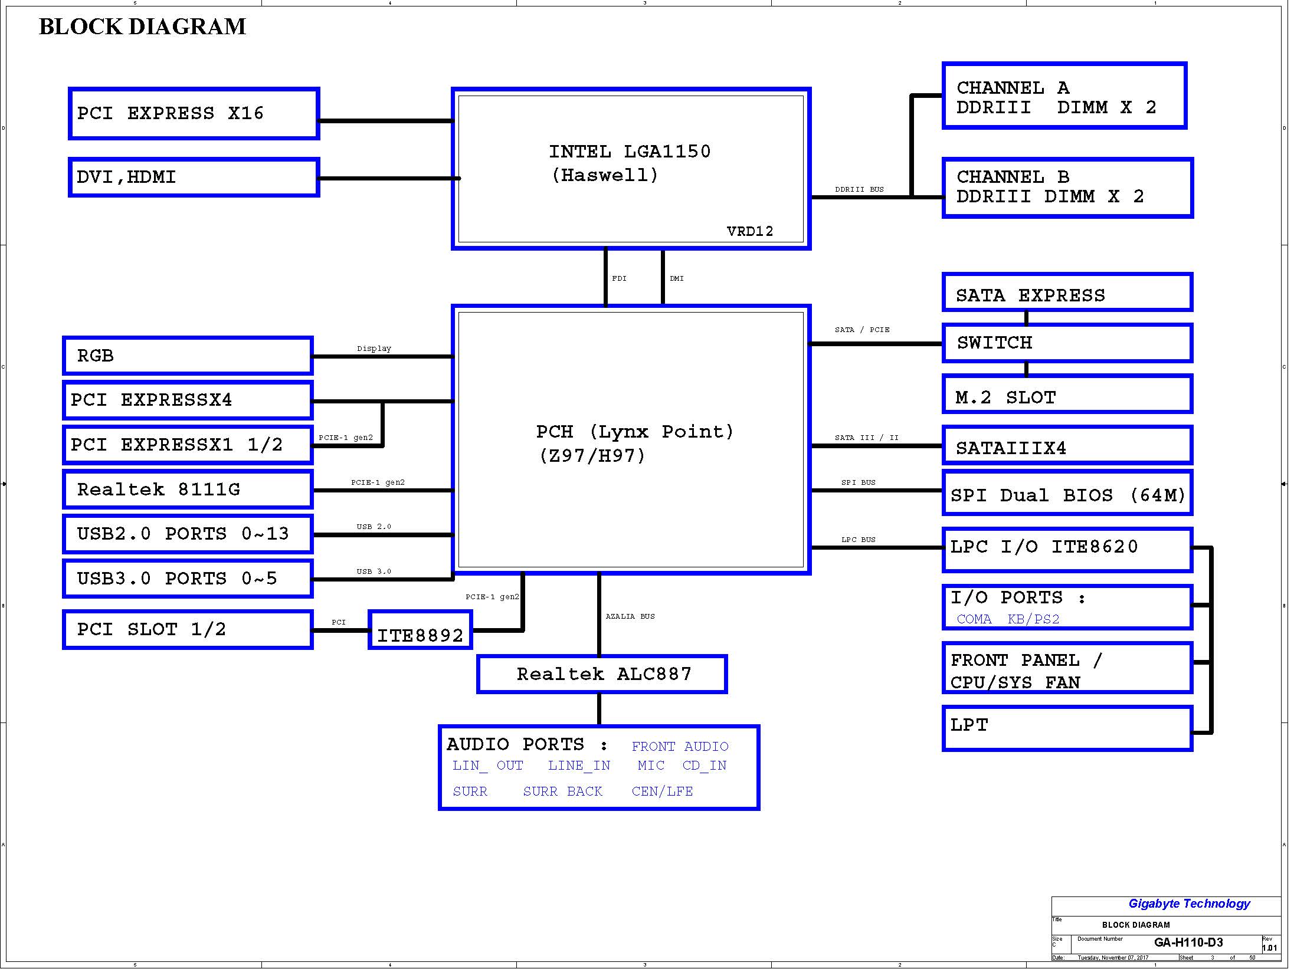Click LIN_ OUT in audio ports
This screenshot has height=969, width=1294.
point(488,766)
